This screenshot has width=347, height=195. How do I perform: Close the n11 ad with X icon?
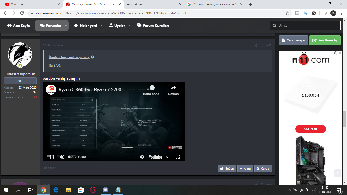[340, 53]
